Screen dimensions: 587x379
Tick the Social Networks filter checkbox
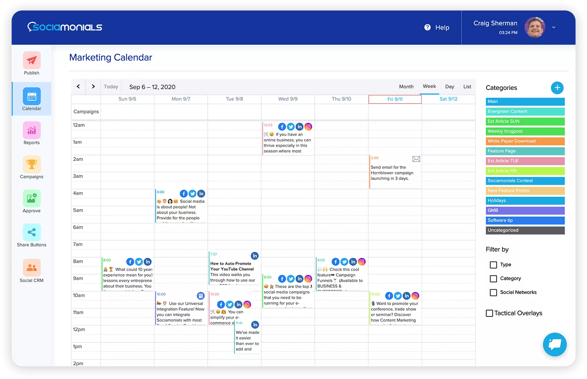coord(493,292)
